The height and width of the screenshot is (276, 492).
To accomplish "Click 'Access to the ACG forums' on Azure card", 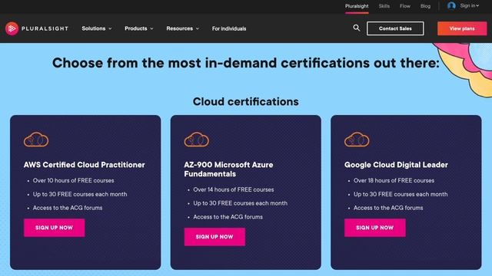I will coord(228,217).
